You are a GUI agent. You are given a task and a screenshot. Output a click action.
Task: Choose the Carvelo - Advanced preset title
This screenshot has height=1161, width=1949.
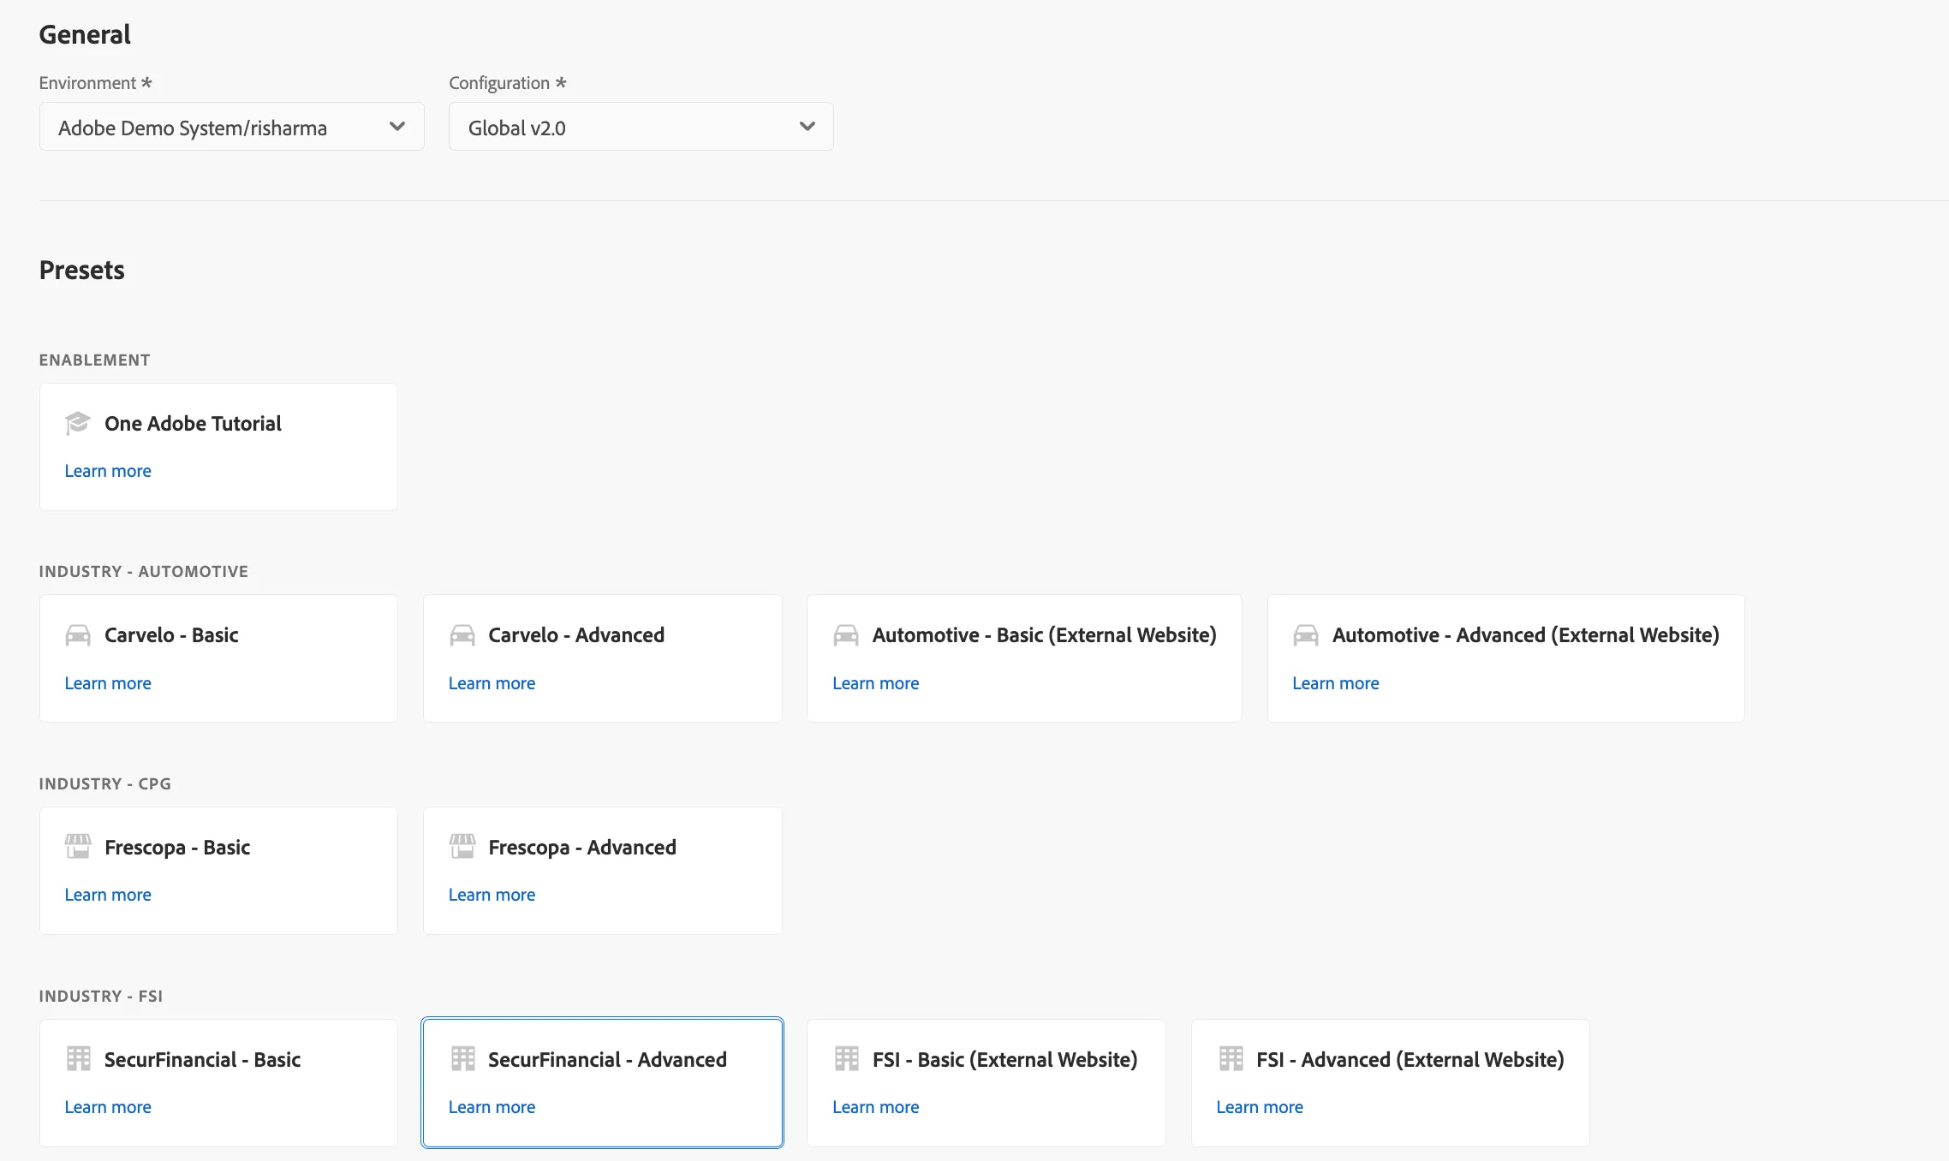(576, 635)
